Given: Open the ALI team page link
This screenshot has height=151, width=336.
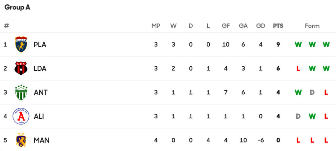Looking at the screenshot, I should point(39,116).
